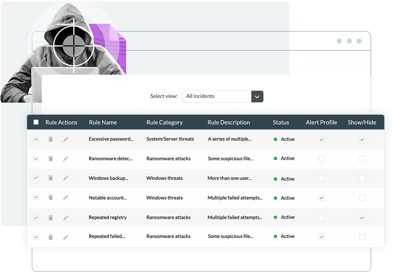This screenshot has height=272, width=393.
Task: Toggle Show/Hide for the "Repeated registry" rule
Action: (x=362, y=217)
